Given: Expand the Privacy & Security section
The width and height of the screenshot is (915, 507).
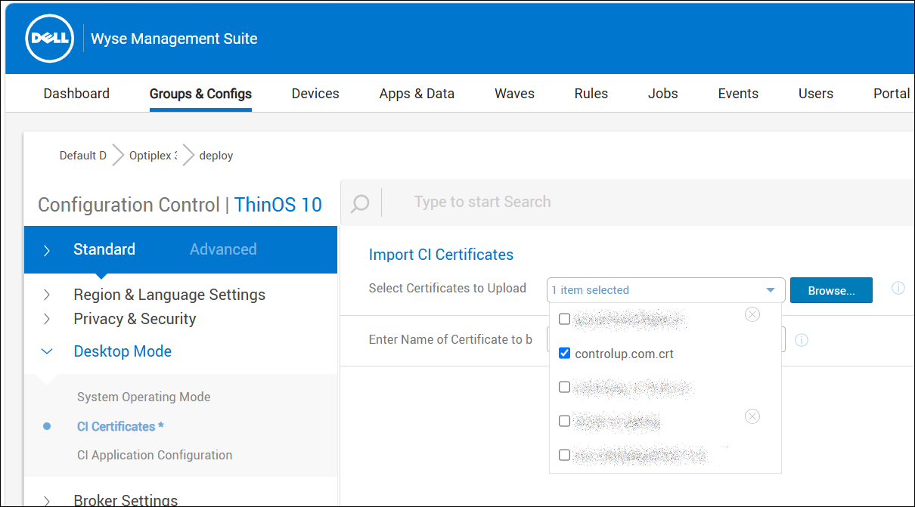Looking at the screenshot, I should point(47,319).
